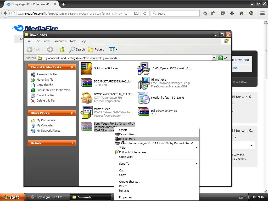The width and height of the screenshot is (268, 201).
Task: Click Delete this file task
Action: (x=43, y=100)
